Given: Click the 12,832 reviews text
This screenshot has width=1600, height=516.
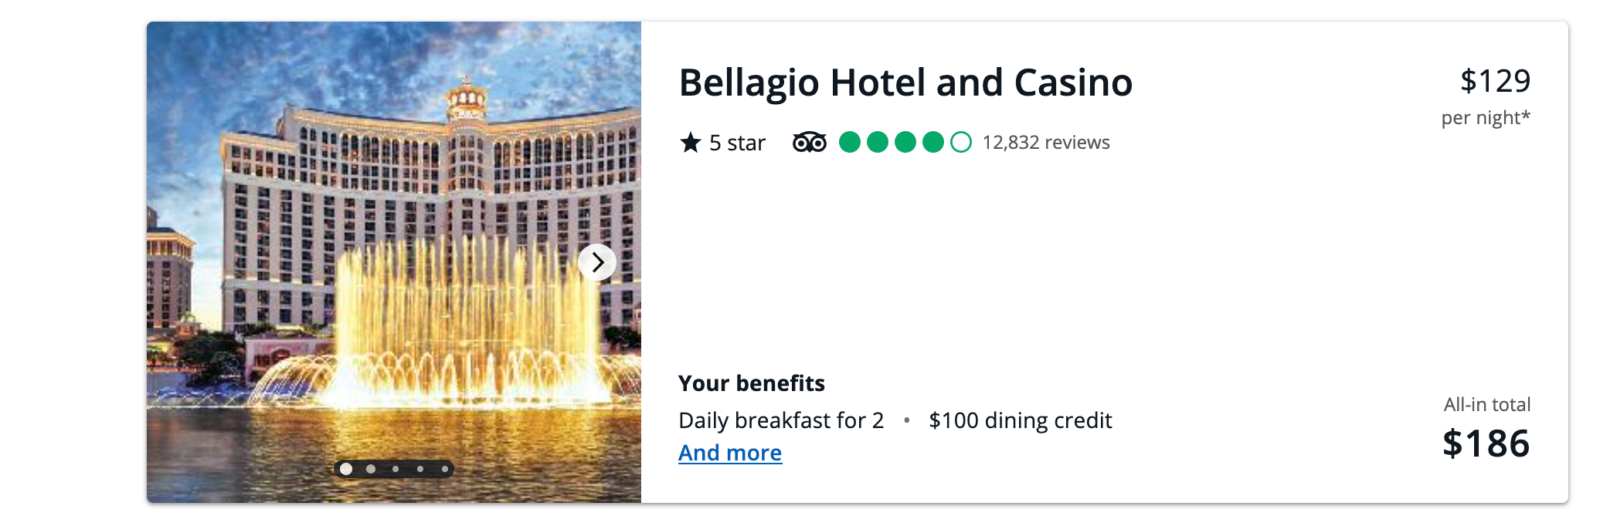Looking at the screenshot, I should pyautogui.click(x=1045, y=142).
